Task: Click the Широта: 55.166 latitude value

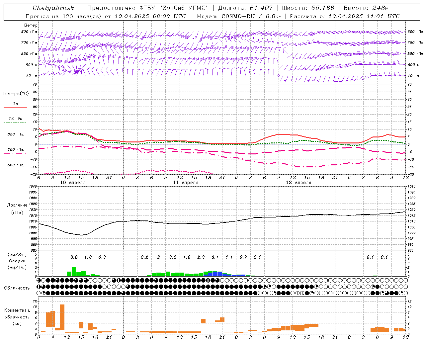Action: [308, 8]
